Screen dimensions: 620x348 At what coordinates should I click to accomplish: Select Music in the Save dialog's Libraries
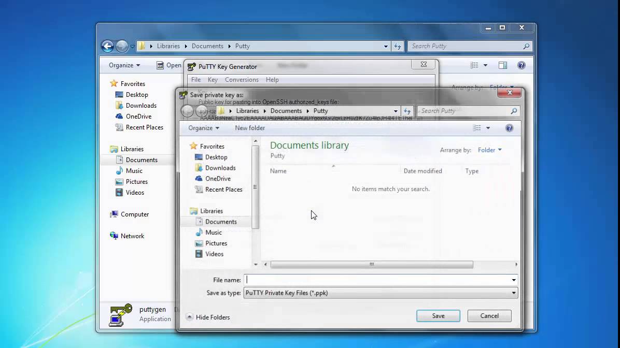(x=213, y=233)
